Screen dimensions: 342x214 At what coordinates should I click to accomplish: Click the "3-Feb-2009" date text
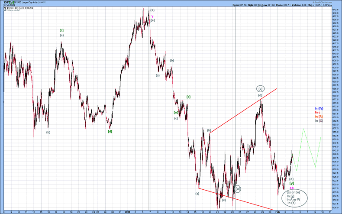click(x=9, y=5)
